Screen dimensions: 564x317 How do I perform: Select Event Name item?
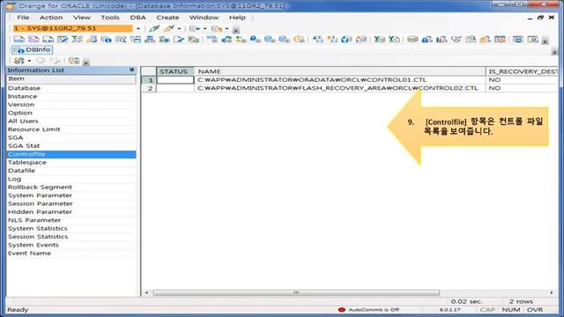coord(71,254)
